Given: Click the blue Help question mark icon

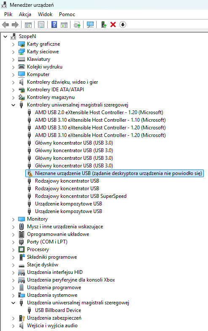Looking at the screenshot, I should pyautogui.click(x=54, y=25).
